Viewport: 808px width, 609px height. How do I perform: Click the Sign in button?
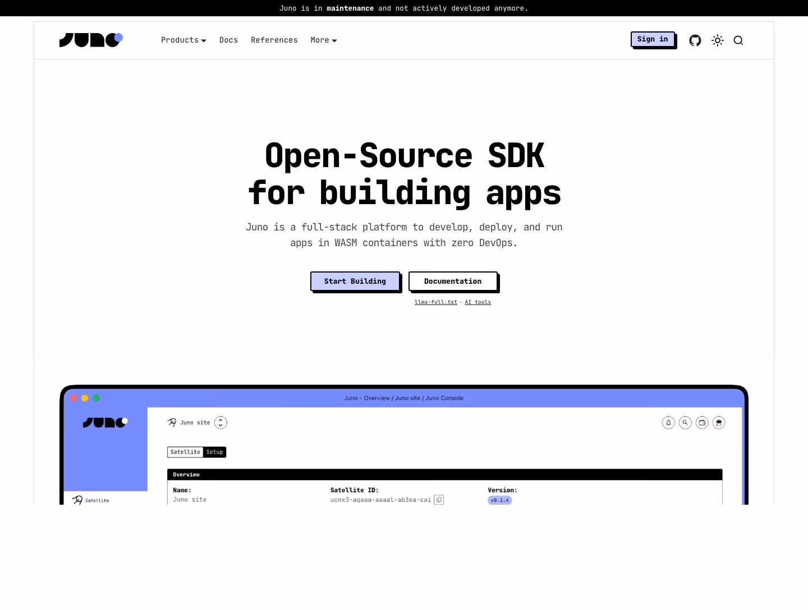653,39
